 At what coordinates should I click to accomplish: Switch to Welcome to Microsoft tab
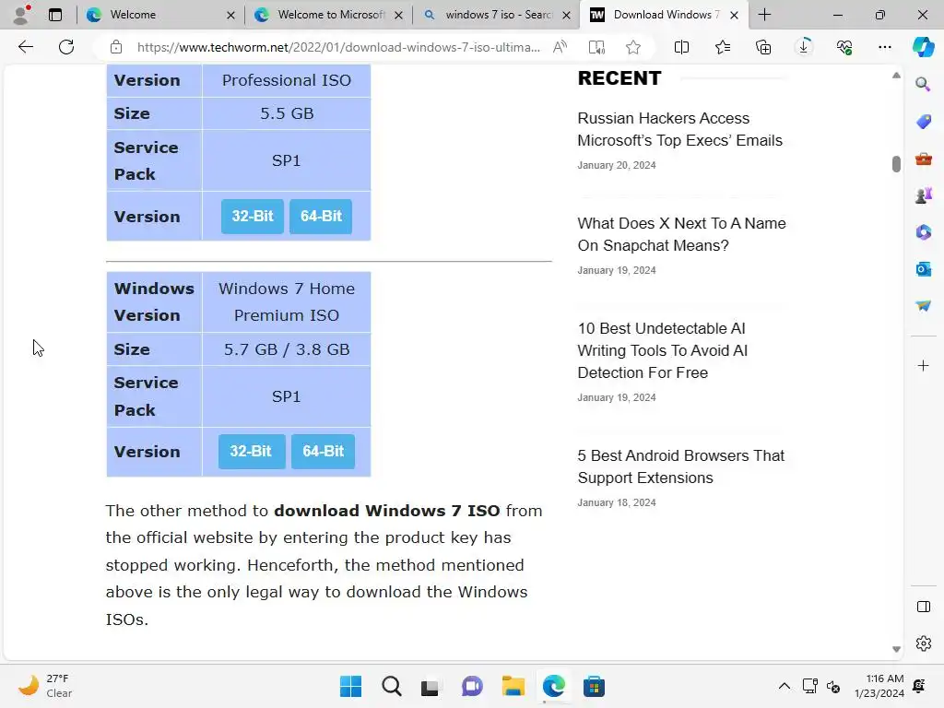(328, 15)
